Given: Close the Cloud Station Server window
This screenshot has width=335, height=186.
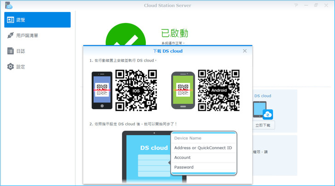Looking at the screenshot, I should point(326,6).
